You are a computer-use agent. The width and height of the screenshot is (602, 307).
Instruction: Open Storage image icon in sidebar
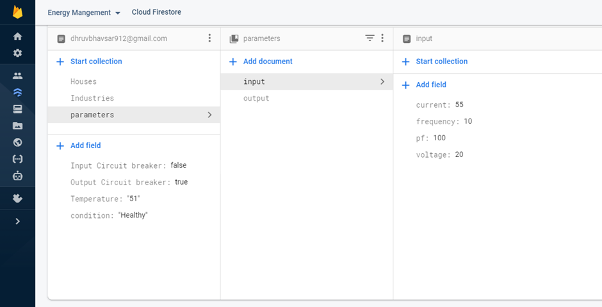click(x=17, y=126)
